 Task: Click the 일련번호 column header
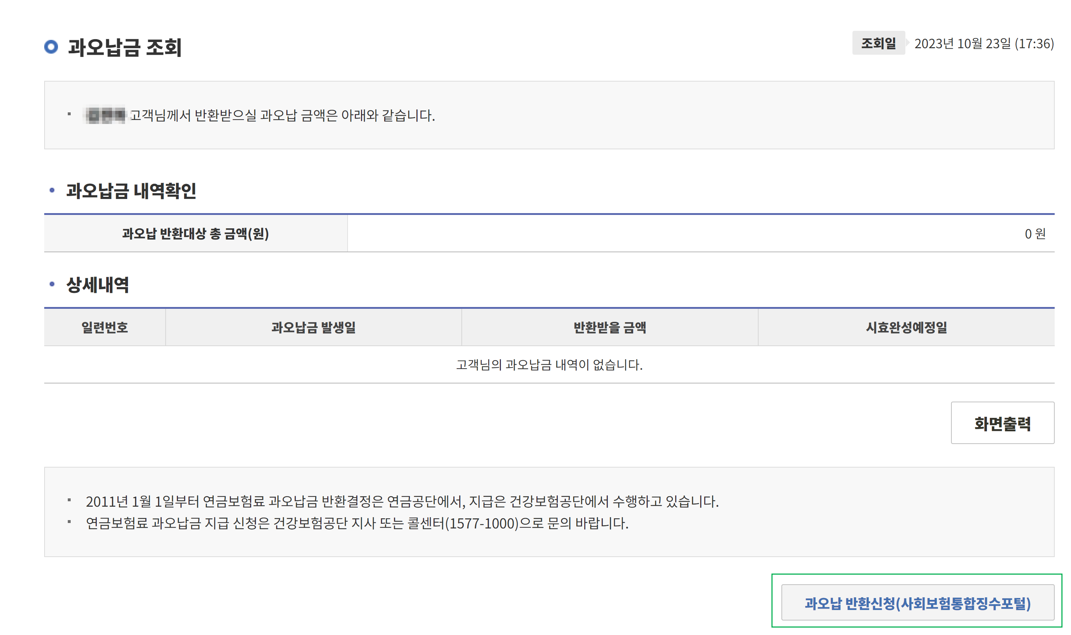click(104, 327)
